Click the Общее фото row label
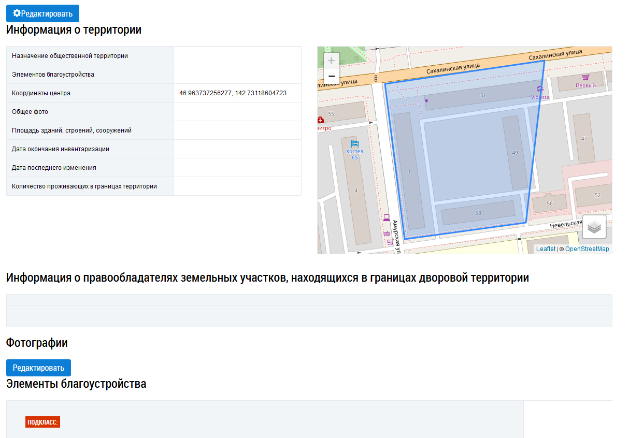The height and width of the screenshot is (438, 629). tap(30, 112)
